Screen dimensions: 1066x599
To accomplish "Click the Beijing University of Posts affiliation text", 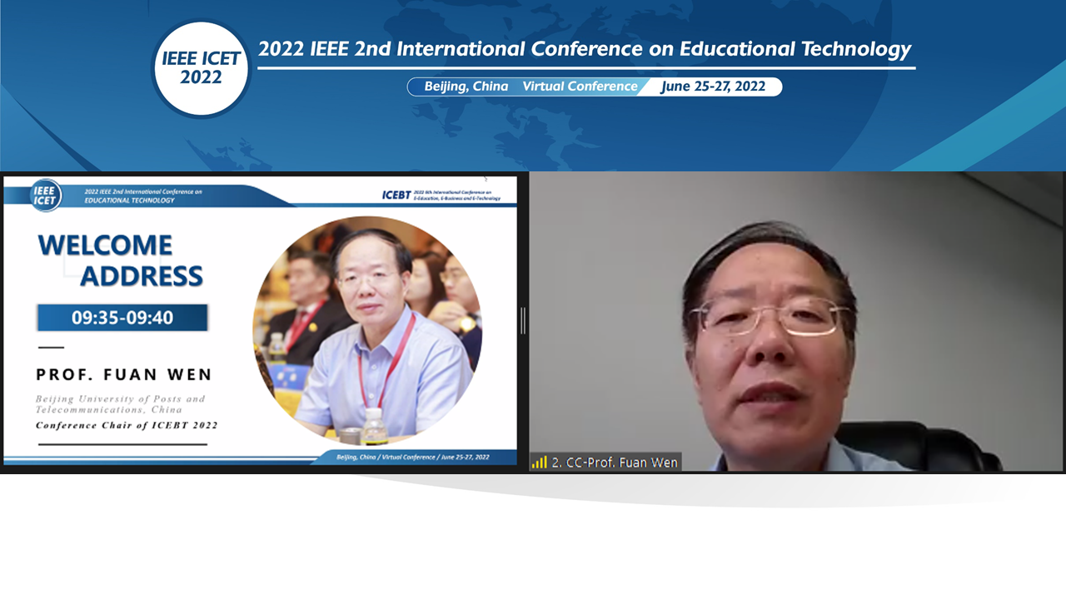I will (120, 404).
